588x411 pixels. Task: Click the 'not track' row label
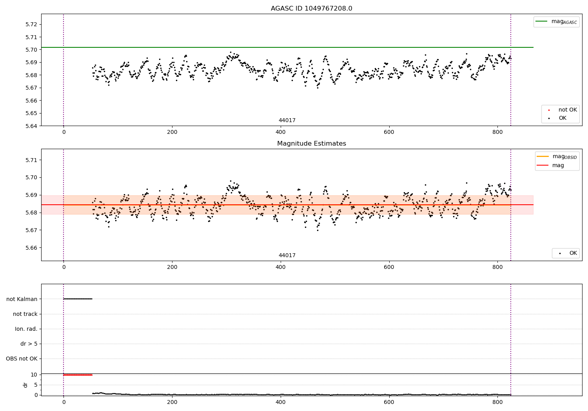click(25, 314)
